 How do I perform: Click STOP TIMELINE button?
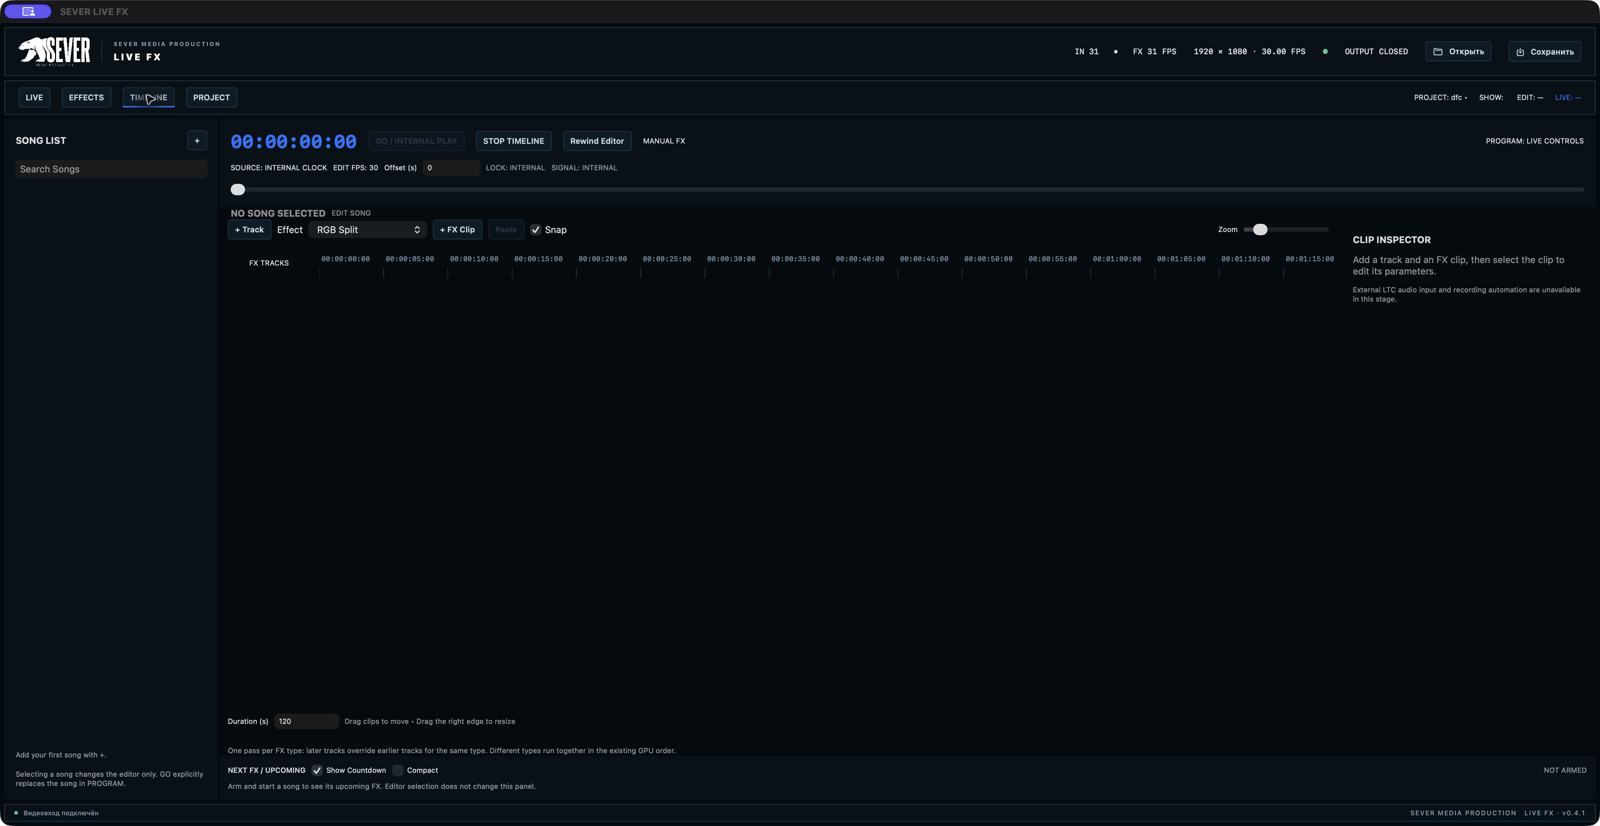click(513, 141)
